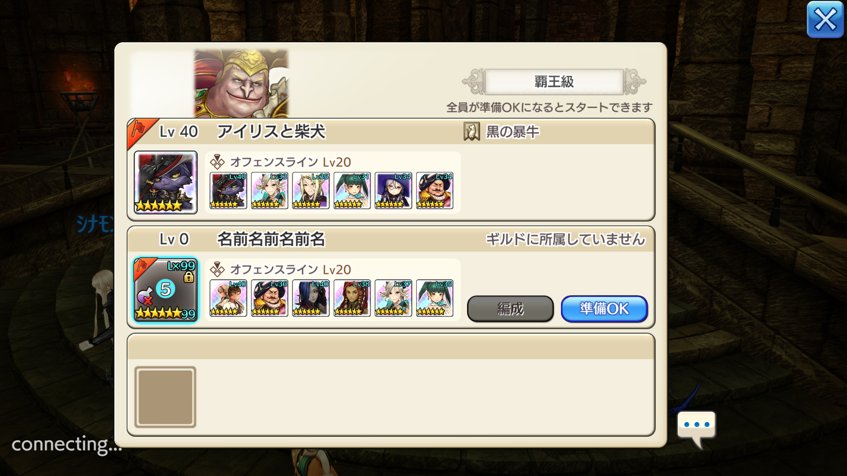
Task: Tap second player's offense line formation icon
Action: [x=217, y=270]
